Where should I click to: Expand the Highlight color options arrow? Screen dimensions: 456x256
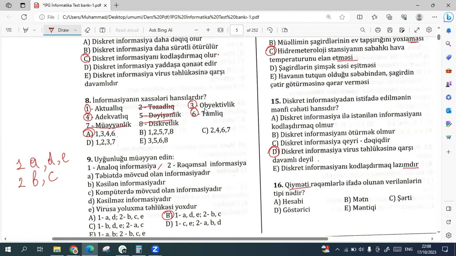point(34,30)
